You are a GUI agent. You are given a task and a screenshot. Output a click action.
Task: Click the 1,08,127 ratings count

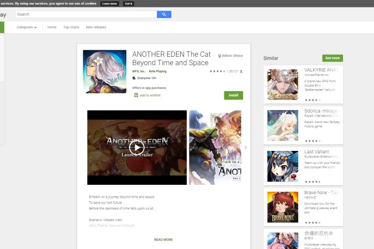point(232,71)
